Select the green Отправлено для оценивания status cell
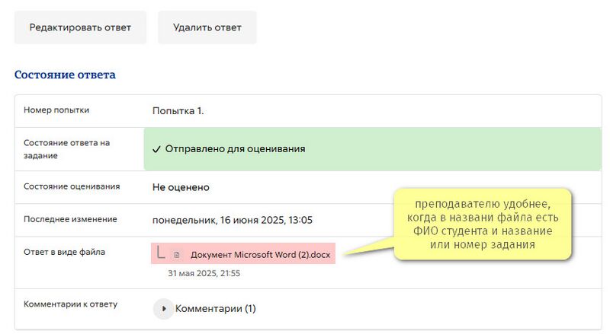 pos(373,149)
